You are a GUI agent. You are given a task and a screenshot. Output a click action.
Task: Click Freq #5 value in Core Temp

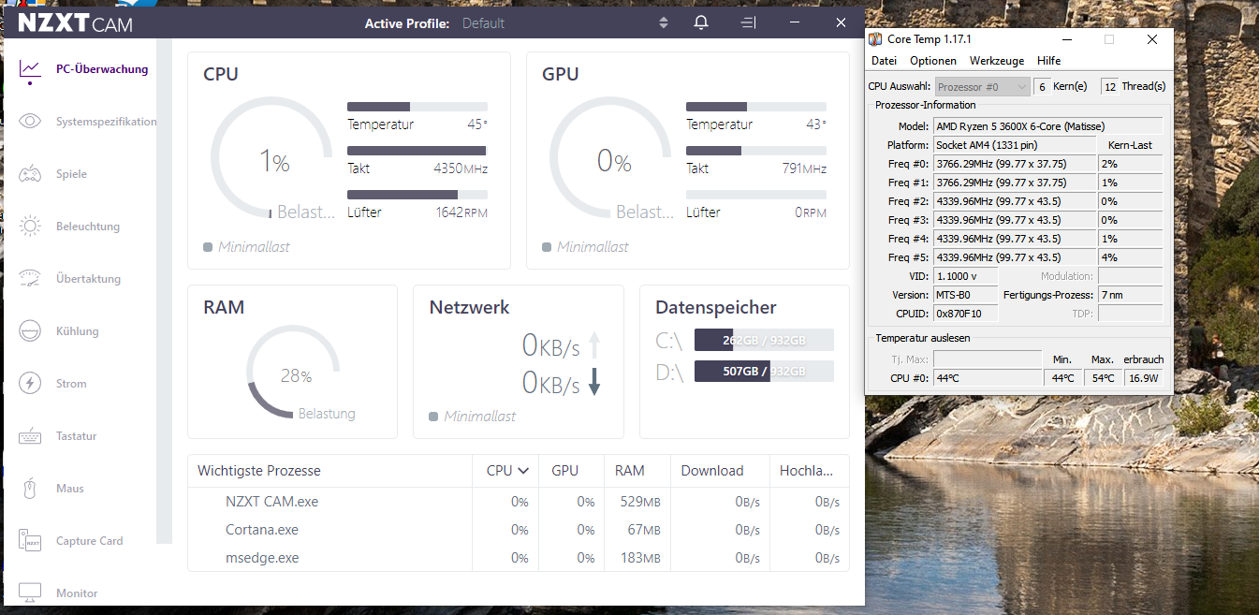click(x=1015, y=257)
